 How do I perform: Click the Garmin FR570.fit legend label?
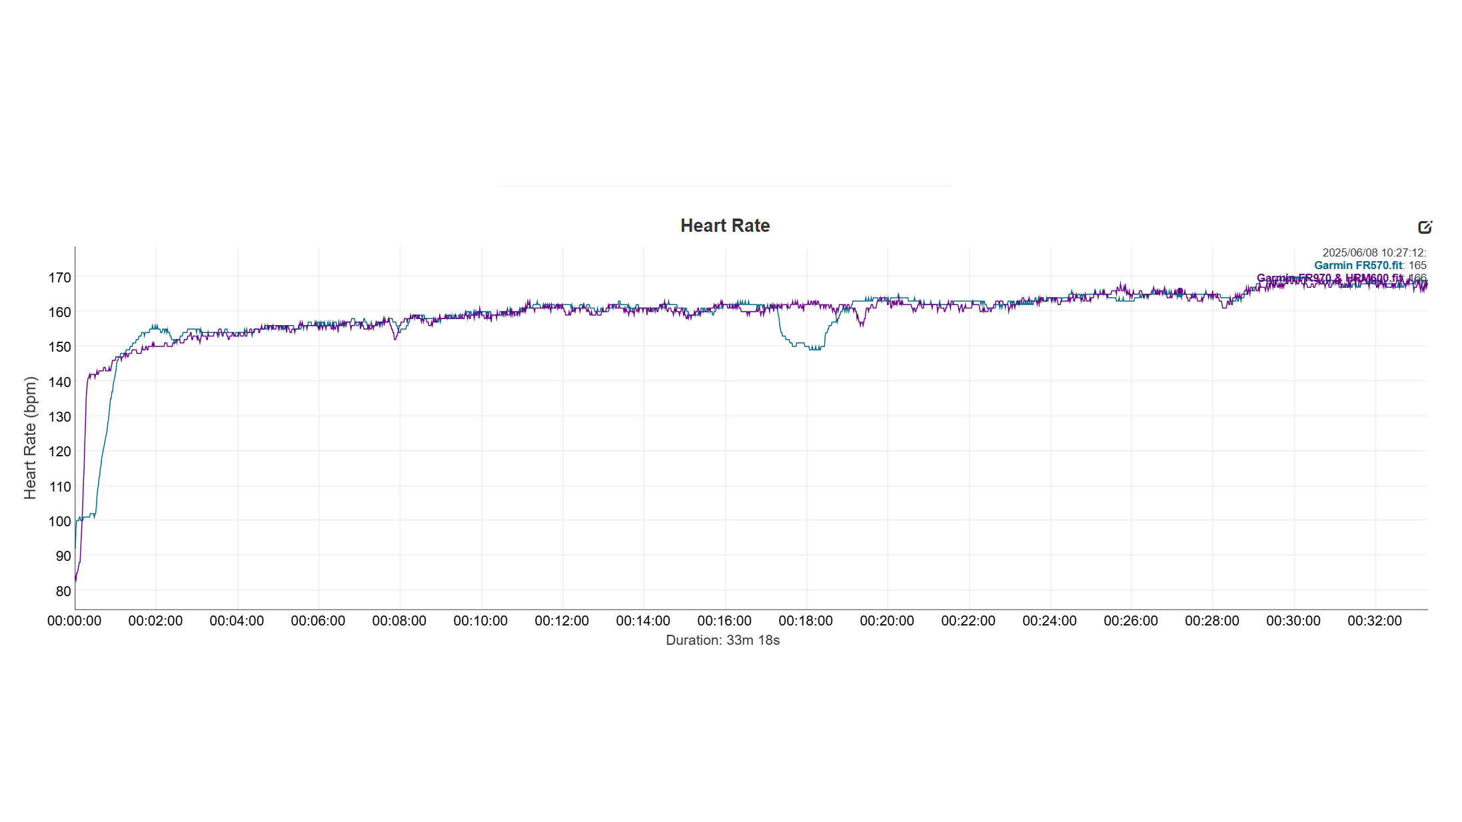[x=1357, y=265]
